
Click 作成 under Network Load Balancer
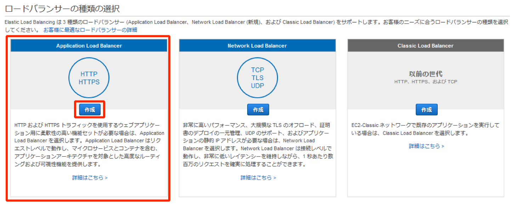pyautogui.click(x=258, y=110)
